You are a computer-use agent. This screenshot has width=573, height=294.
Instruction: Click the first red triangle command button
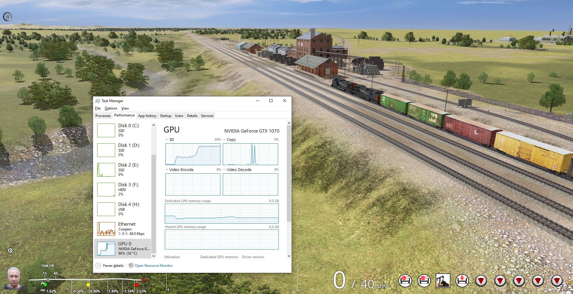481,281
